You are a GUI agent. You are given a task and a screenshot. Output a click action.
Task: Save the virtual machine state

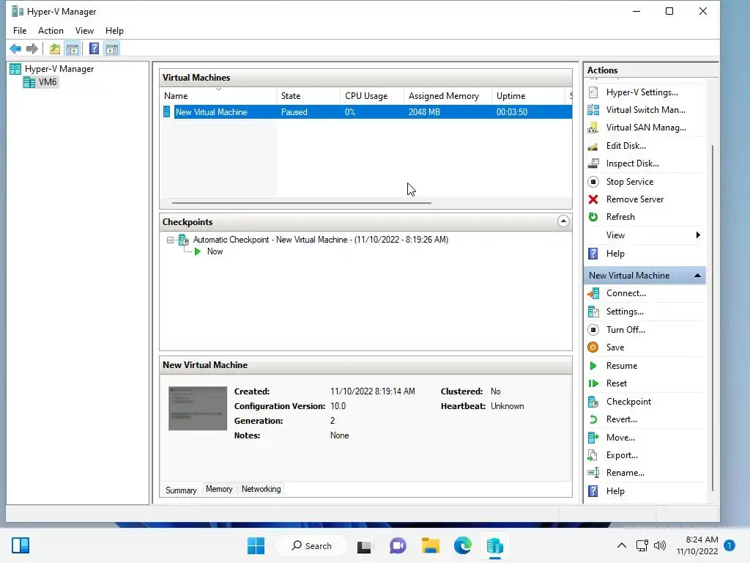[615, 347]
